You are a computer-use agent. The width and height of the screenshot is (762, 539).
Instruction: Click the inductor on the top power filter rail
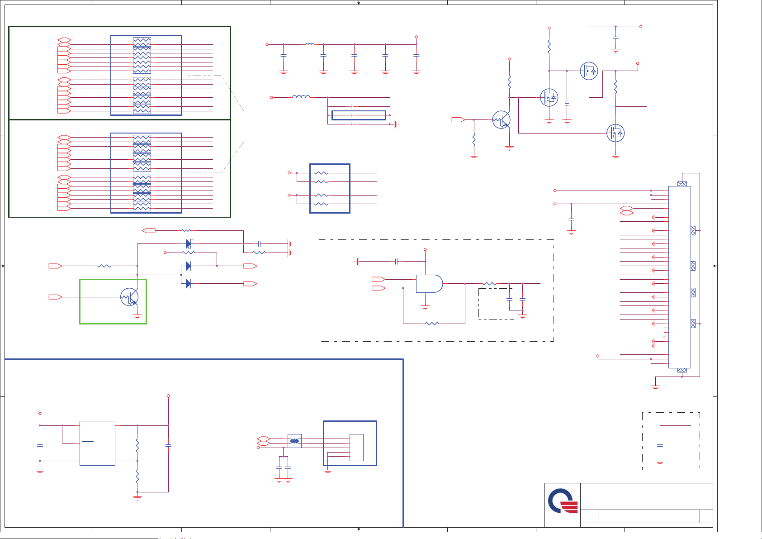[310, 44]
